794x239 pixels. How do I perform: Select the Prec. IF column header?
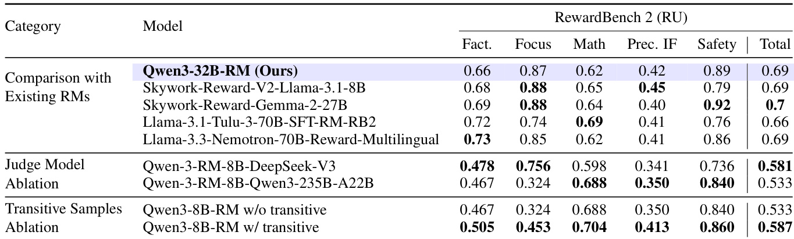click(651, 44)
